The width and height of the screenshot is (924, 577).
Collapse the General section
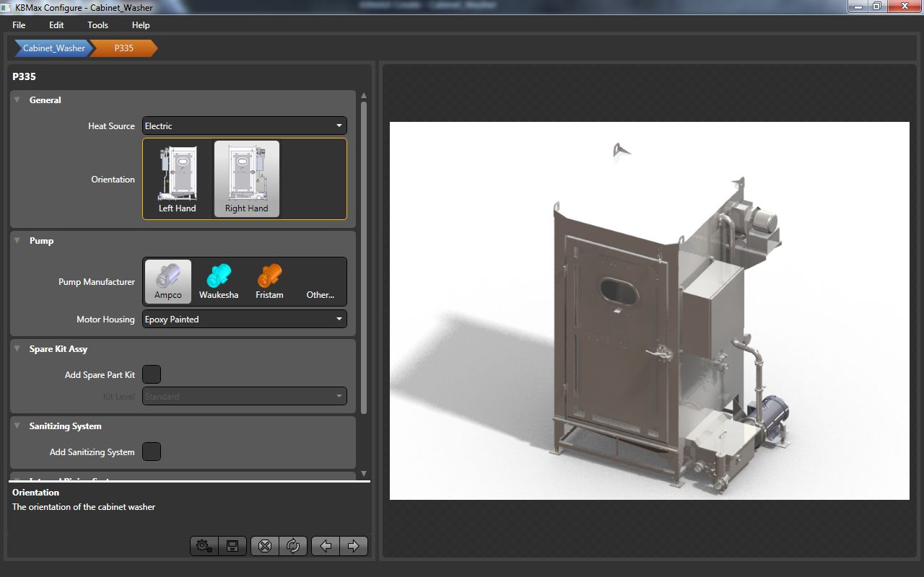(17, 100)
